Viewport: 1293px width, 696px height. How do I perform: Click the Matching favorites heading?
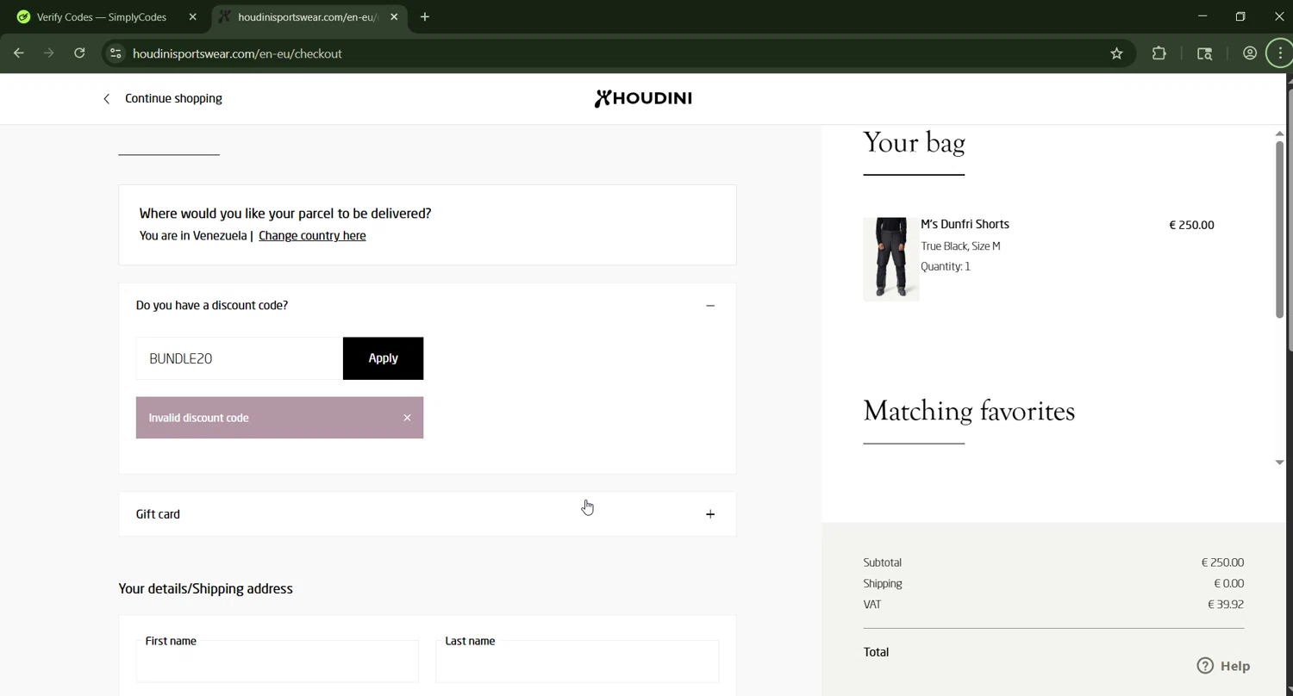tap(969, 411)
